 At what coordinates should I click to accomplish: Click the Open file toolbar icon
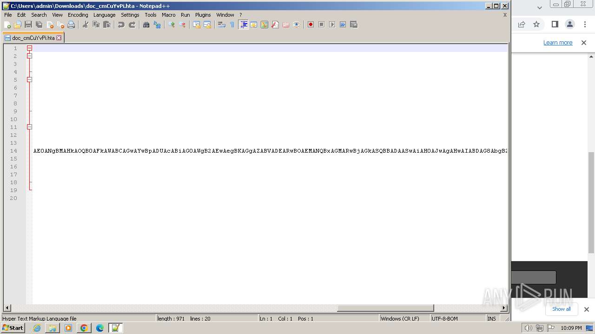pos(18,25)
